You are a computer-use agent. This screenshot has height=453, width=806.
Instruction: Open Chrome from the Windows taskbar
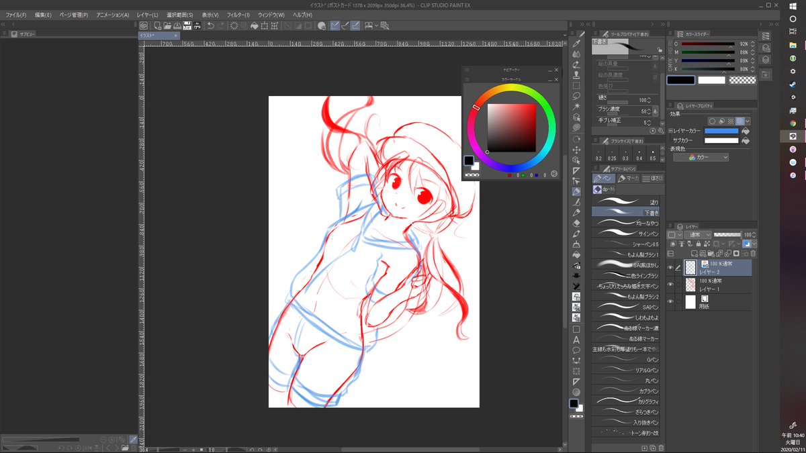(x=793, y=123)
